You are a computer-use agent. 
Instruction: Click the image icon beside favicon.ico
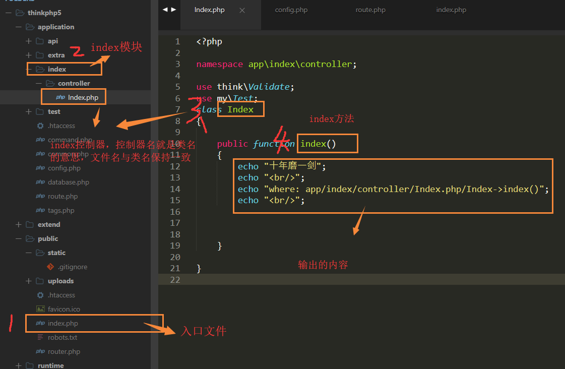[40, 309]
